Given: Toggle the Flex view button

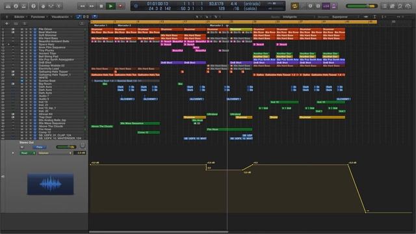Looking at the screenshot, I should pyautogui.click(x=86, y=17).
